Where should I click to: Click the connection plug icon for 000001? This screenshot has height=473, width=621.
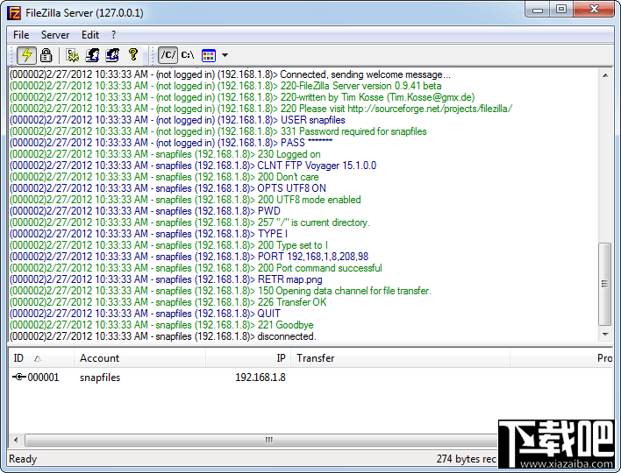[x=19, y=377]
